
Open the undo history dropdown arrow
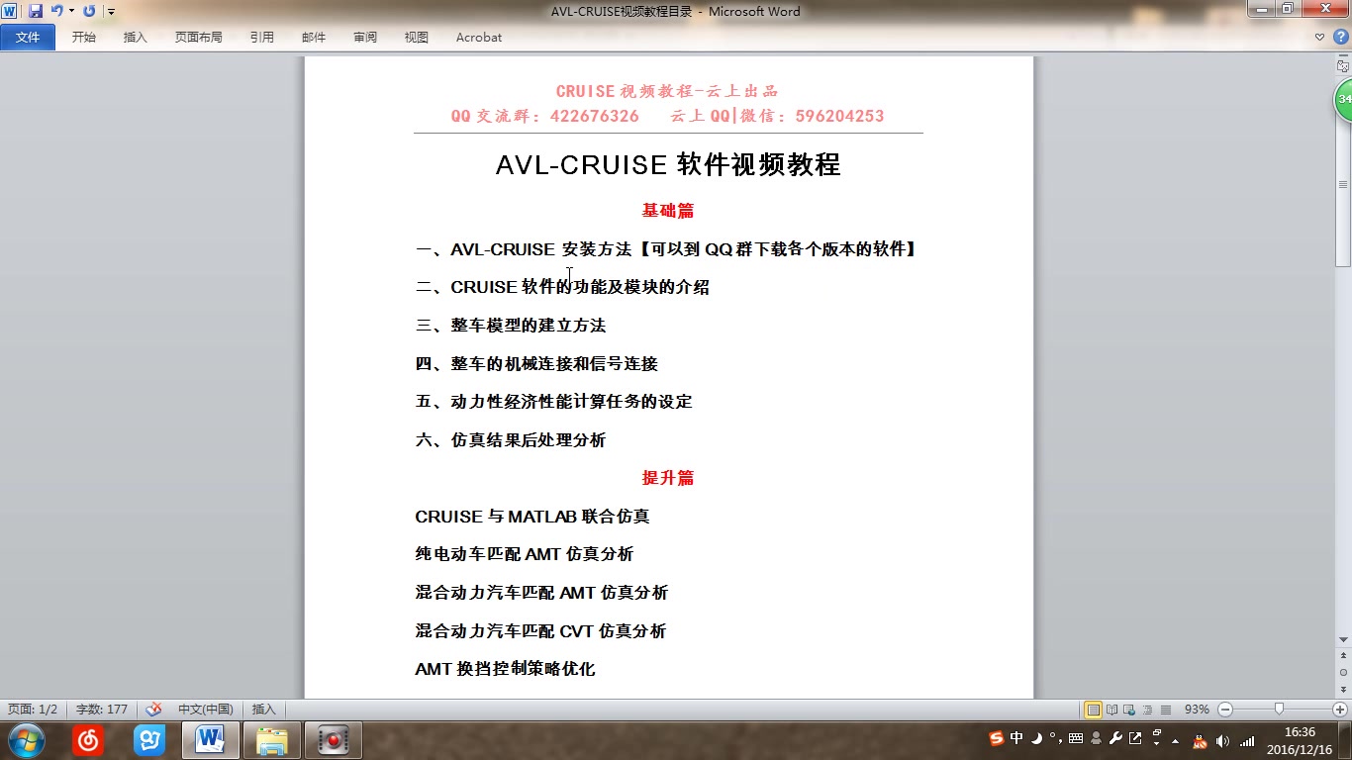point(71,11)
